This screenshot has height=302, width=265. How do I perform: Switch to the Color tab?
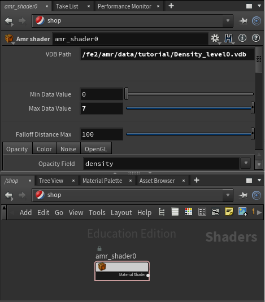coord(44,148)
